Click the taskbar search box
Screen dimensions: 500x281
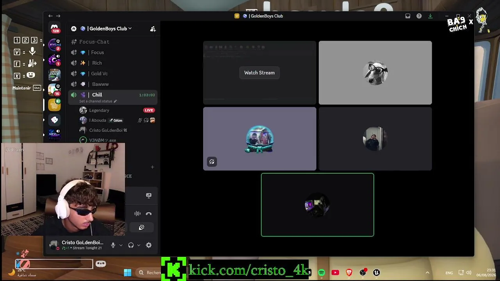tap(149, 272)
